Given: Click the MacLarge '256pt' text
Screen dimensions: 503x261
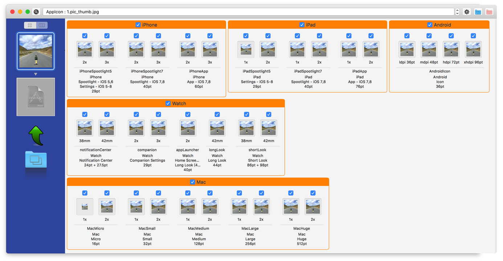Looking at the screenshot, I should click(250, 244).
